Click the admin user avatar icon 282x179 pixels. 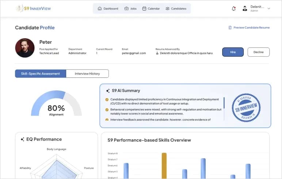click(245, 8)
